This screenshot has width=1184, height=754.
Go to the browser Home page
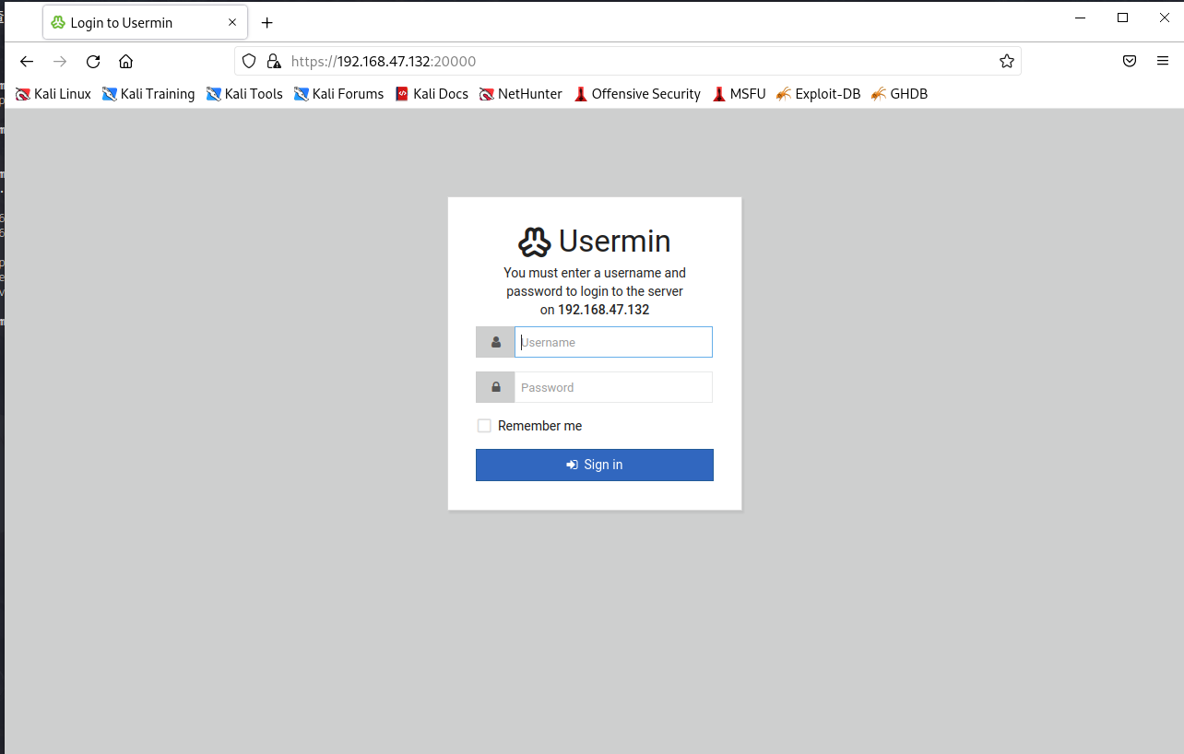tap(126, 62)
